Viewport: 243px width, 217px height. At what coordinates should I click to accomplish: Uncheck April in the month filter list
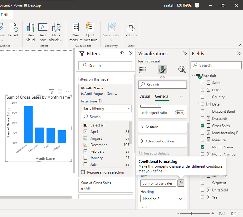coord(85,132)
